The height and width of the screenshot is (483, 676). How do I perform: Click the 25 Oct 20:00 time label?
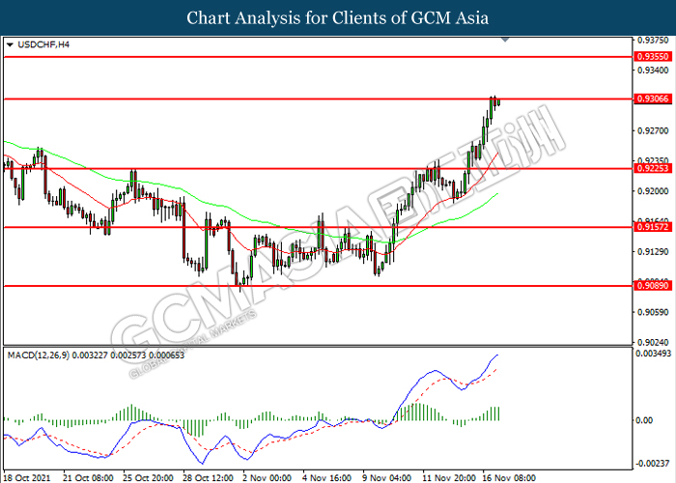(148, 478)
